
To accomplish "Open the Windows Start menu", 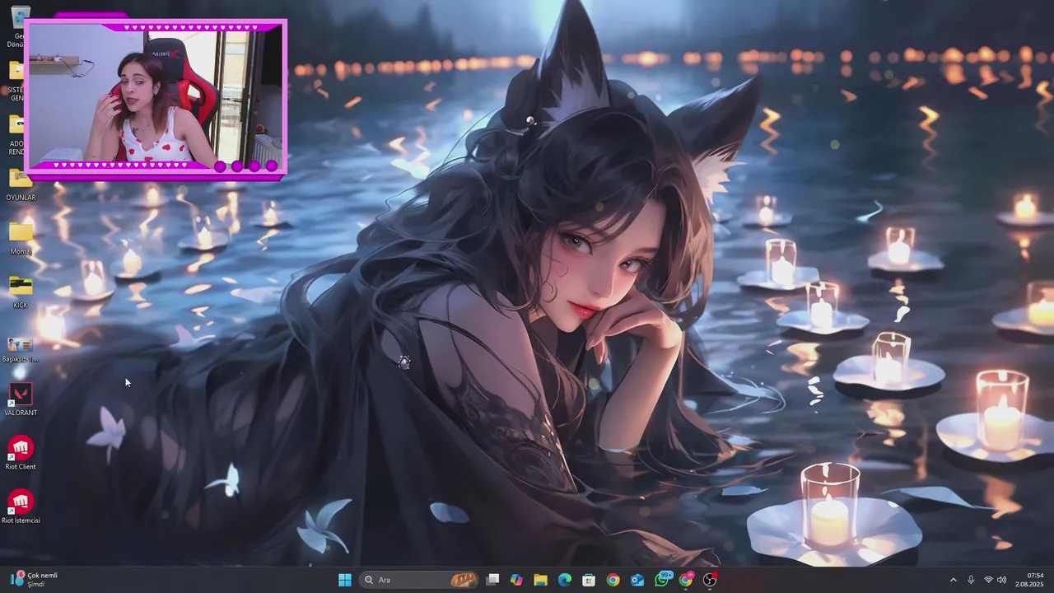I will pos(345,580).
